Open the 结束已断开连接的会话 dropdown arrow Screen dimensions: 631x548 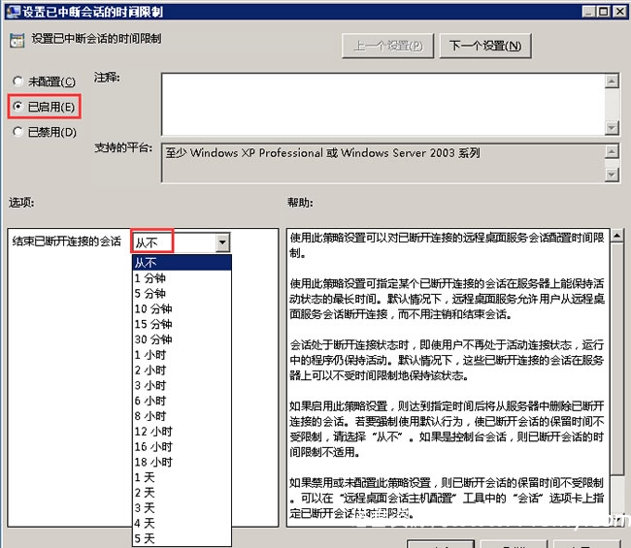click(222, 242)
